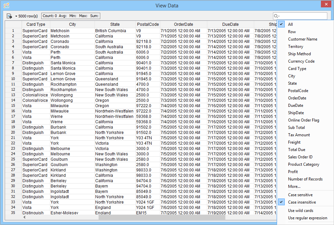Click the PostalCode column header
This screenshot has width=334, height=225.
click(x=148, y=24)
